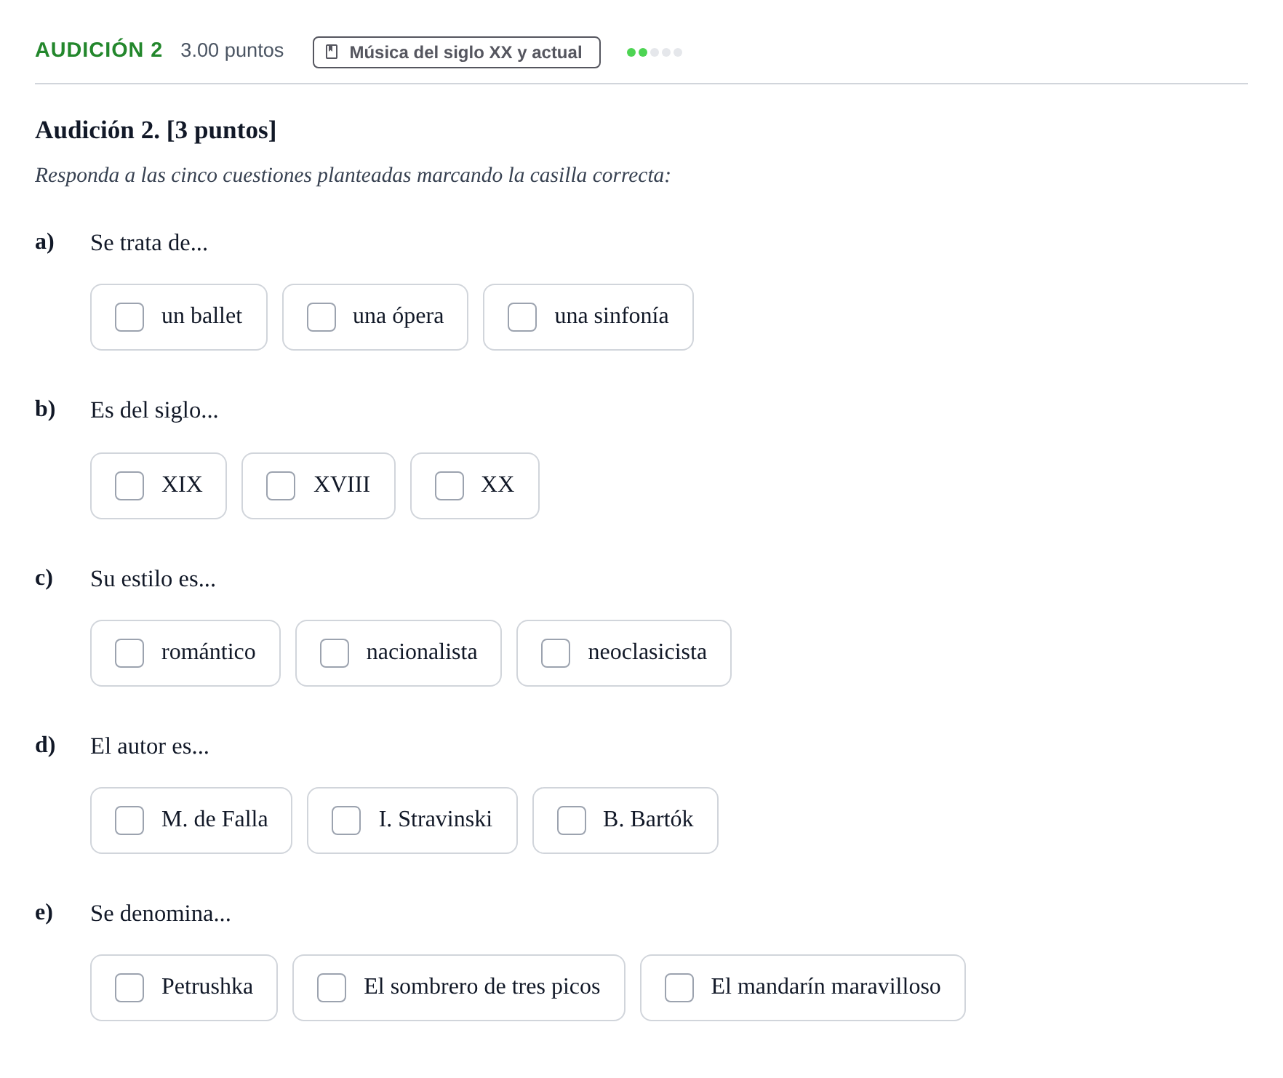Tick the 'Petrushka' checkbox
The height and width of the screenshot is (1078, 1283).
(129, 988)
